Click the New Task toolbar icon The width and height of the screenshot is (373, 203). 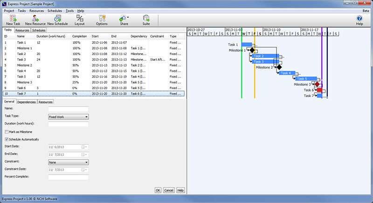pyautogui.click(x=13, y=19)
